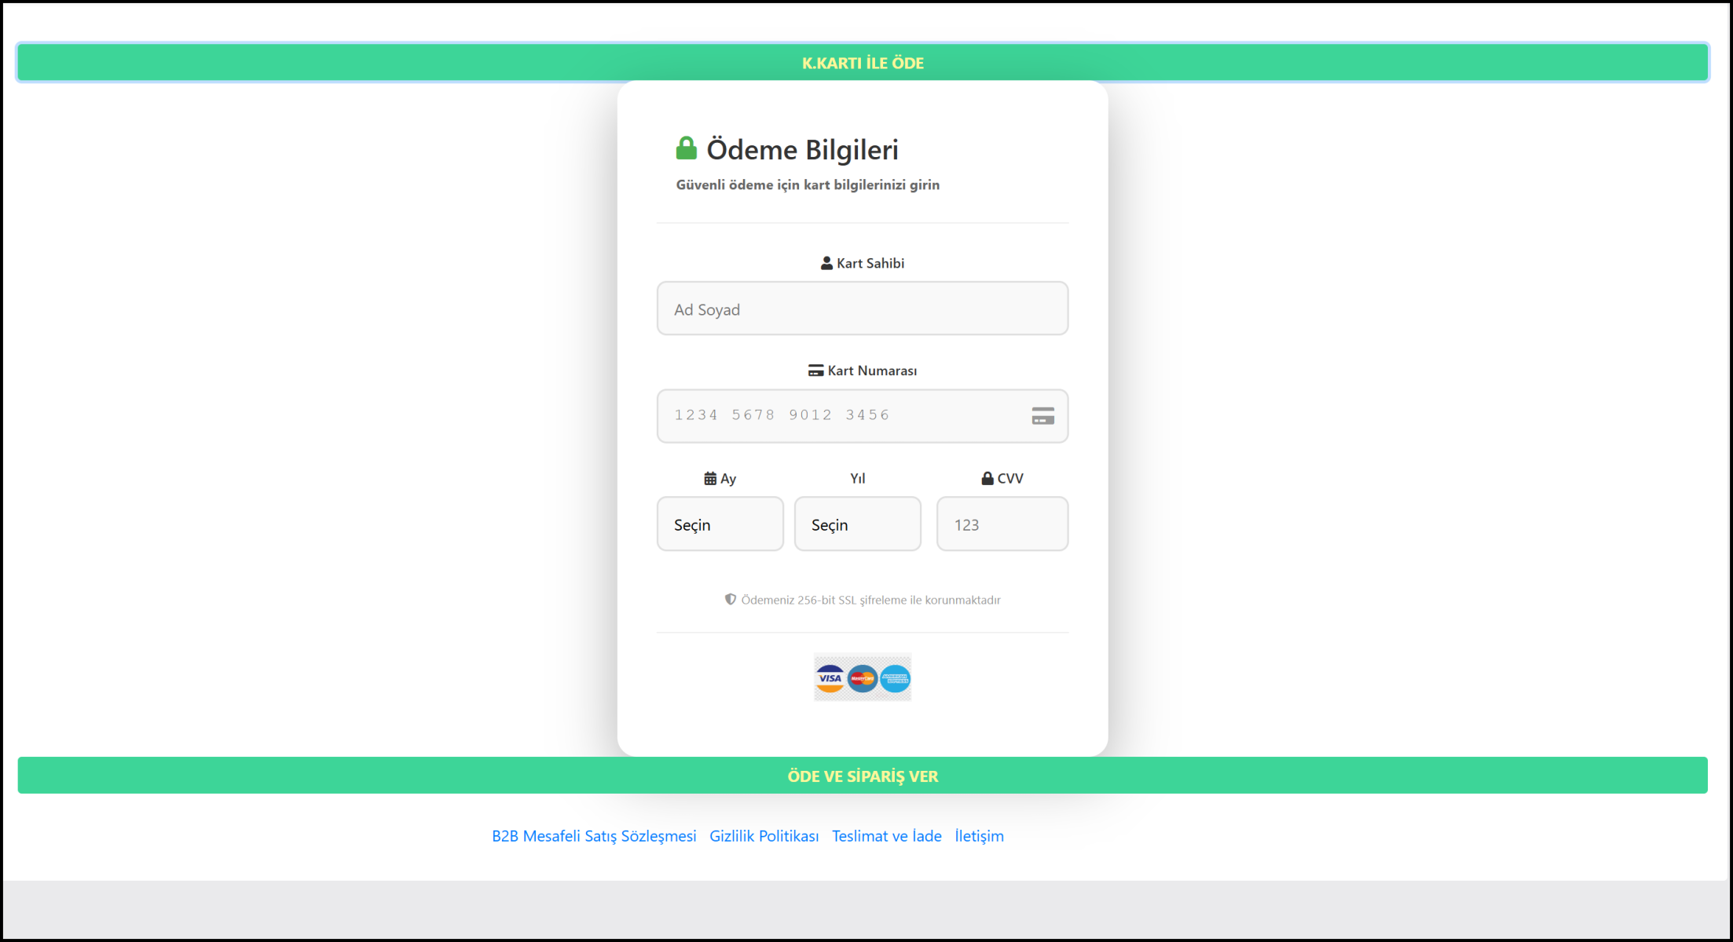Click the calendar icon next to Ay

pos(710,479)
